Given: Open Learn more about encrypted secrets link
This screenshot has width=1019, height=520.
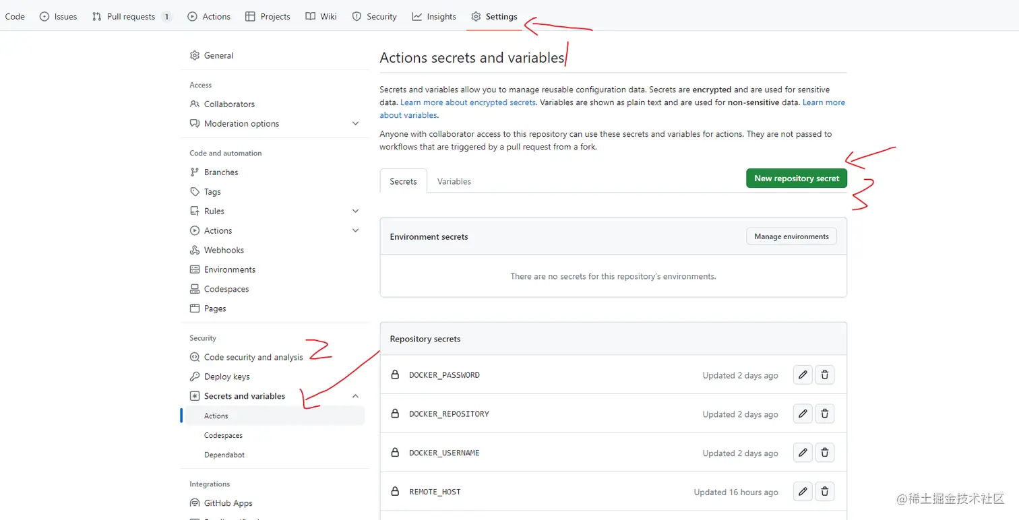Looking at the screenshot, I should tap(468, 102).
